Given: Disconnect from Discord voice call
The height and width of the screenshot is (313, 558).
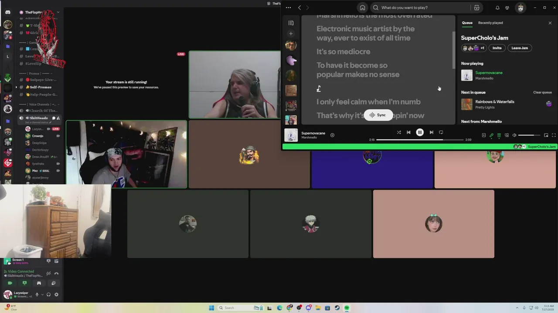Looking at the screenshot, I should point(56,273).
